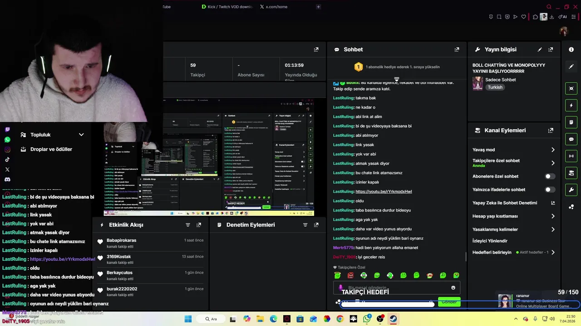Expand the Topluluk menu section

52,134
